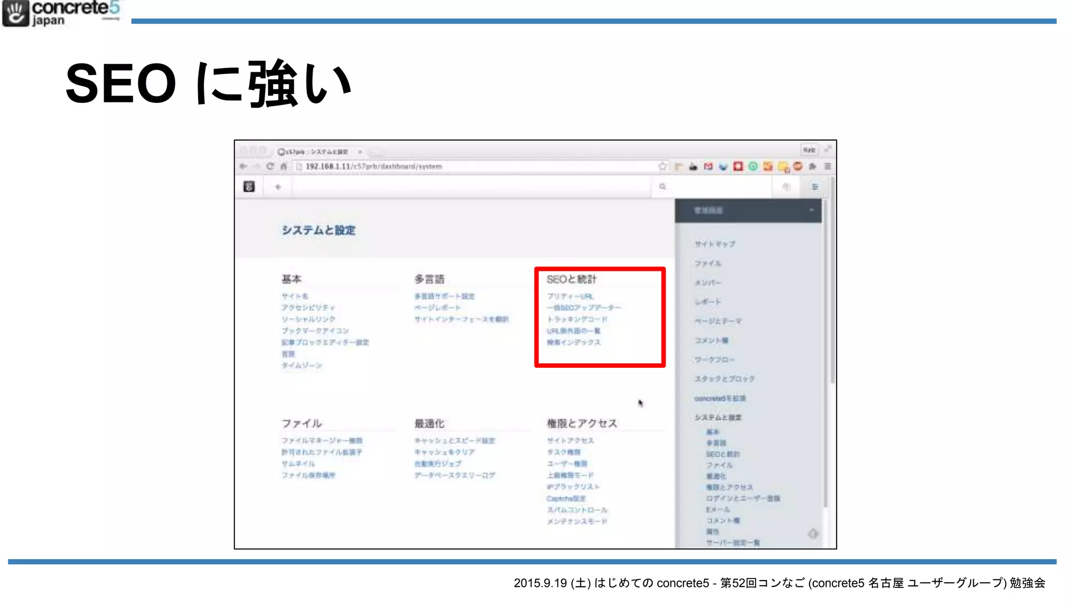Viewport: 1071px width, 602px height.
Task: Click the browser back button
Action: (x=243, y=166)
